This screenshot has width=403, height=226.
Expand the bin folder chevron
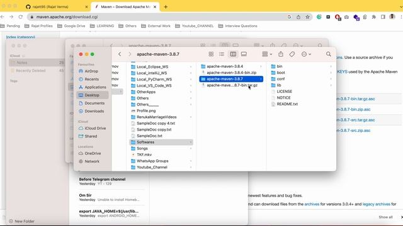coord(331,66)
